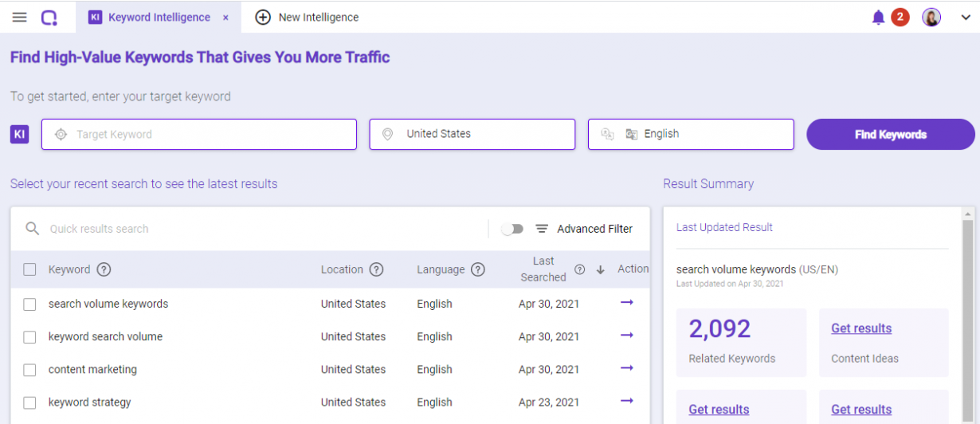Open keyword search volume result arrow

click(x=627, y=336)
